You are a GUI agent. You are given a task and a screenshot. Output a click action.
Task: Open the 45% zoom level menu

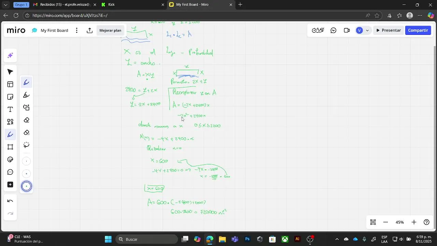(399, 222)
